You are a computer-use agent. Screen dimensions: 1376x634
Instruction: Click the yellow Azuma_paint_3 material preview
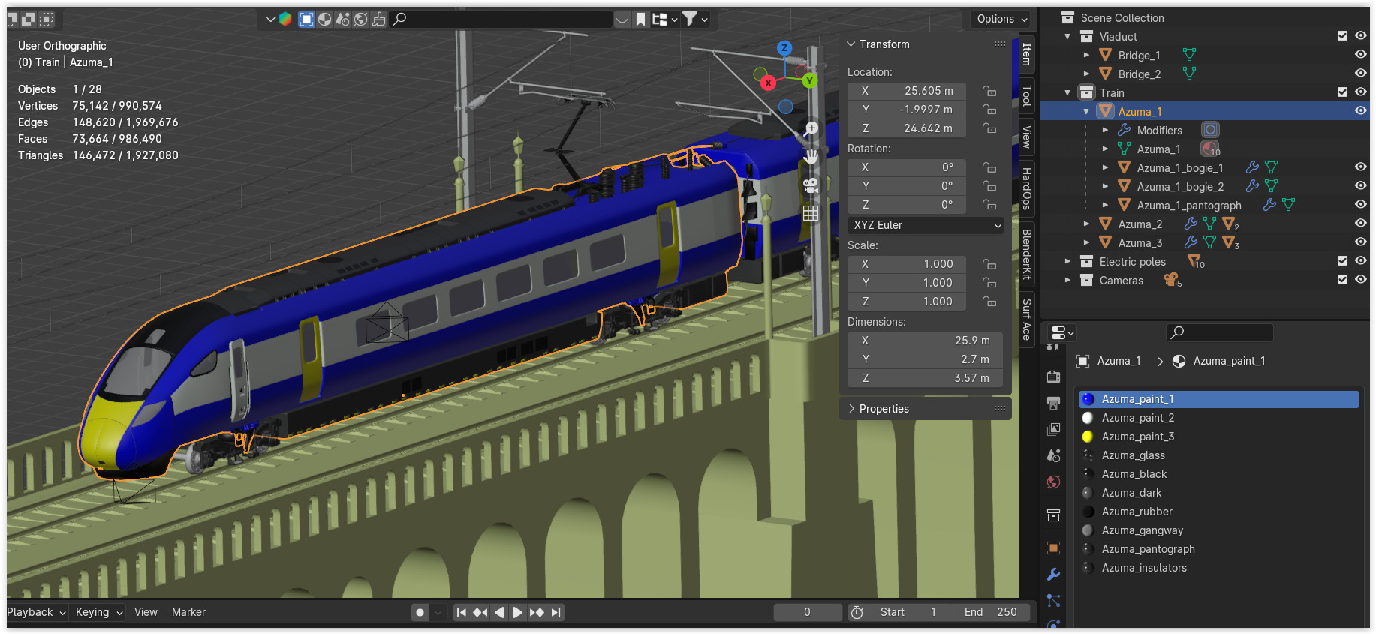tap(1088, 437)
